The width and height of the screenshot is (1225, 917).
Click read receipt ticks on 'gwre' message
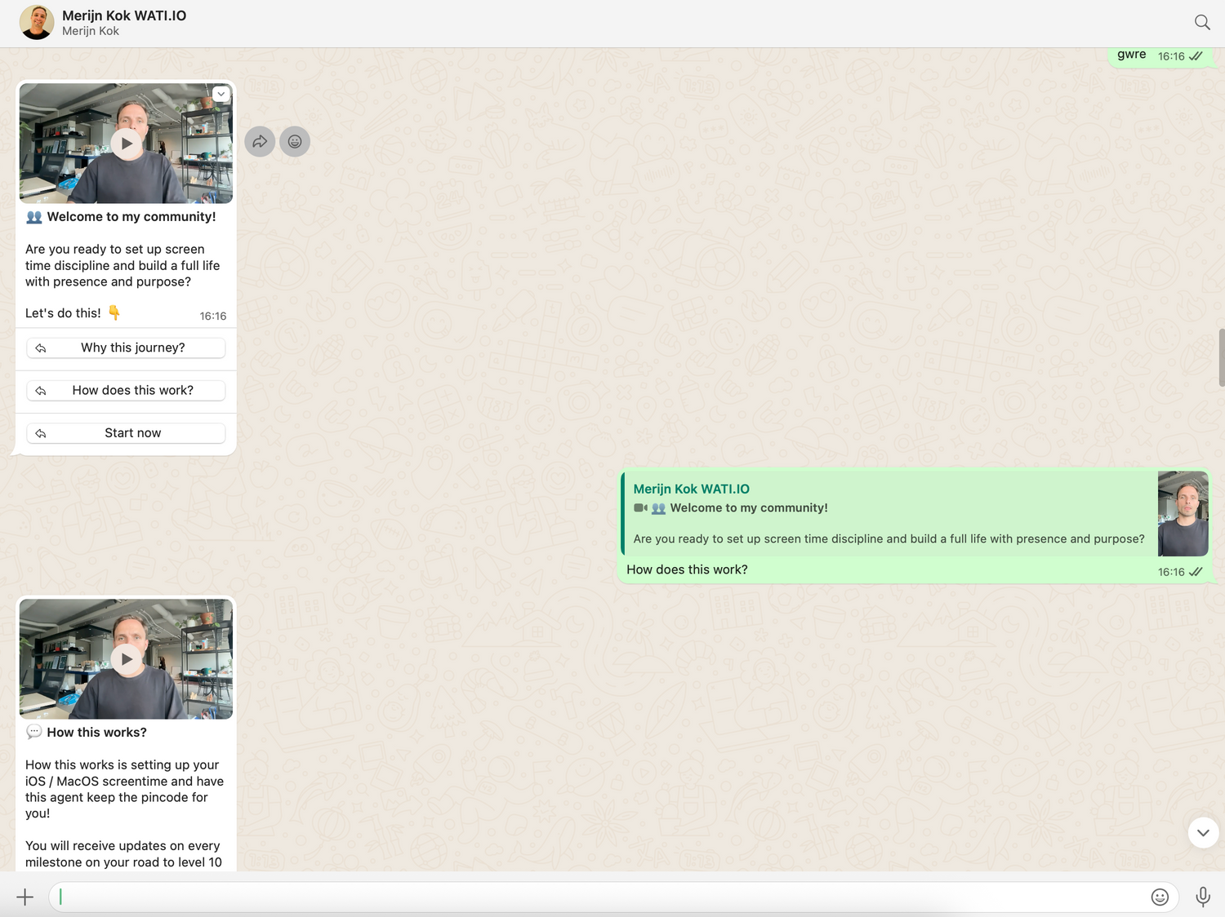(x=1196, y=56)
